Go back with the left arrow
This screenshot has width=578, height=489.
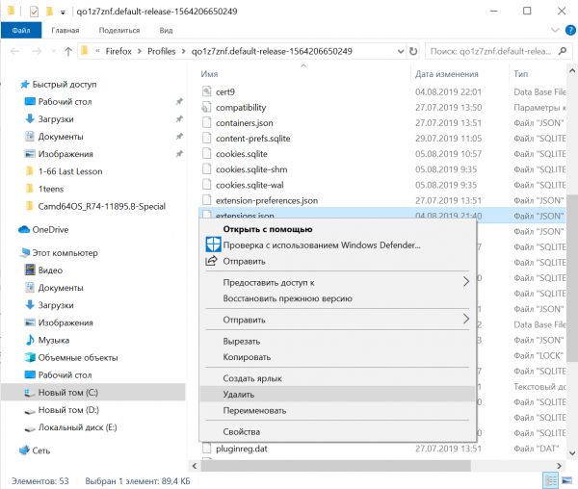[x=14, y=51]
